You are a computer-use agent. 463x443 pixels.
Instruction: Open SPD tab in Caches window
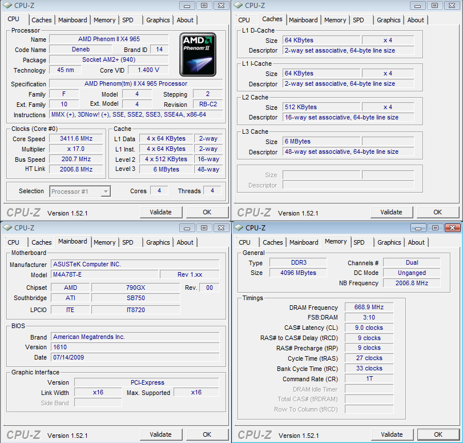tap(359, 20)
